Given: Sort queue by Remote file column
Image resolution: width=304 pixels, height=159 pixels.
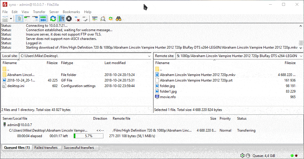Looking at the screenshot, I should pos(121,119).
